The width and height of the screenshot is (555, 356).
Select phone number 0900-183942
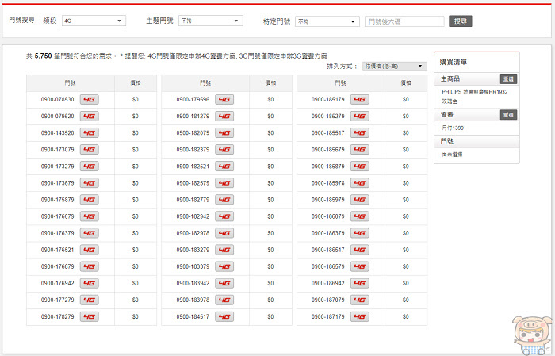[x=193, y=283]
